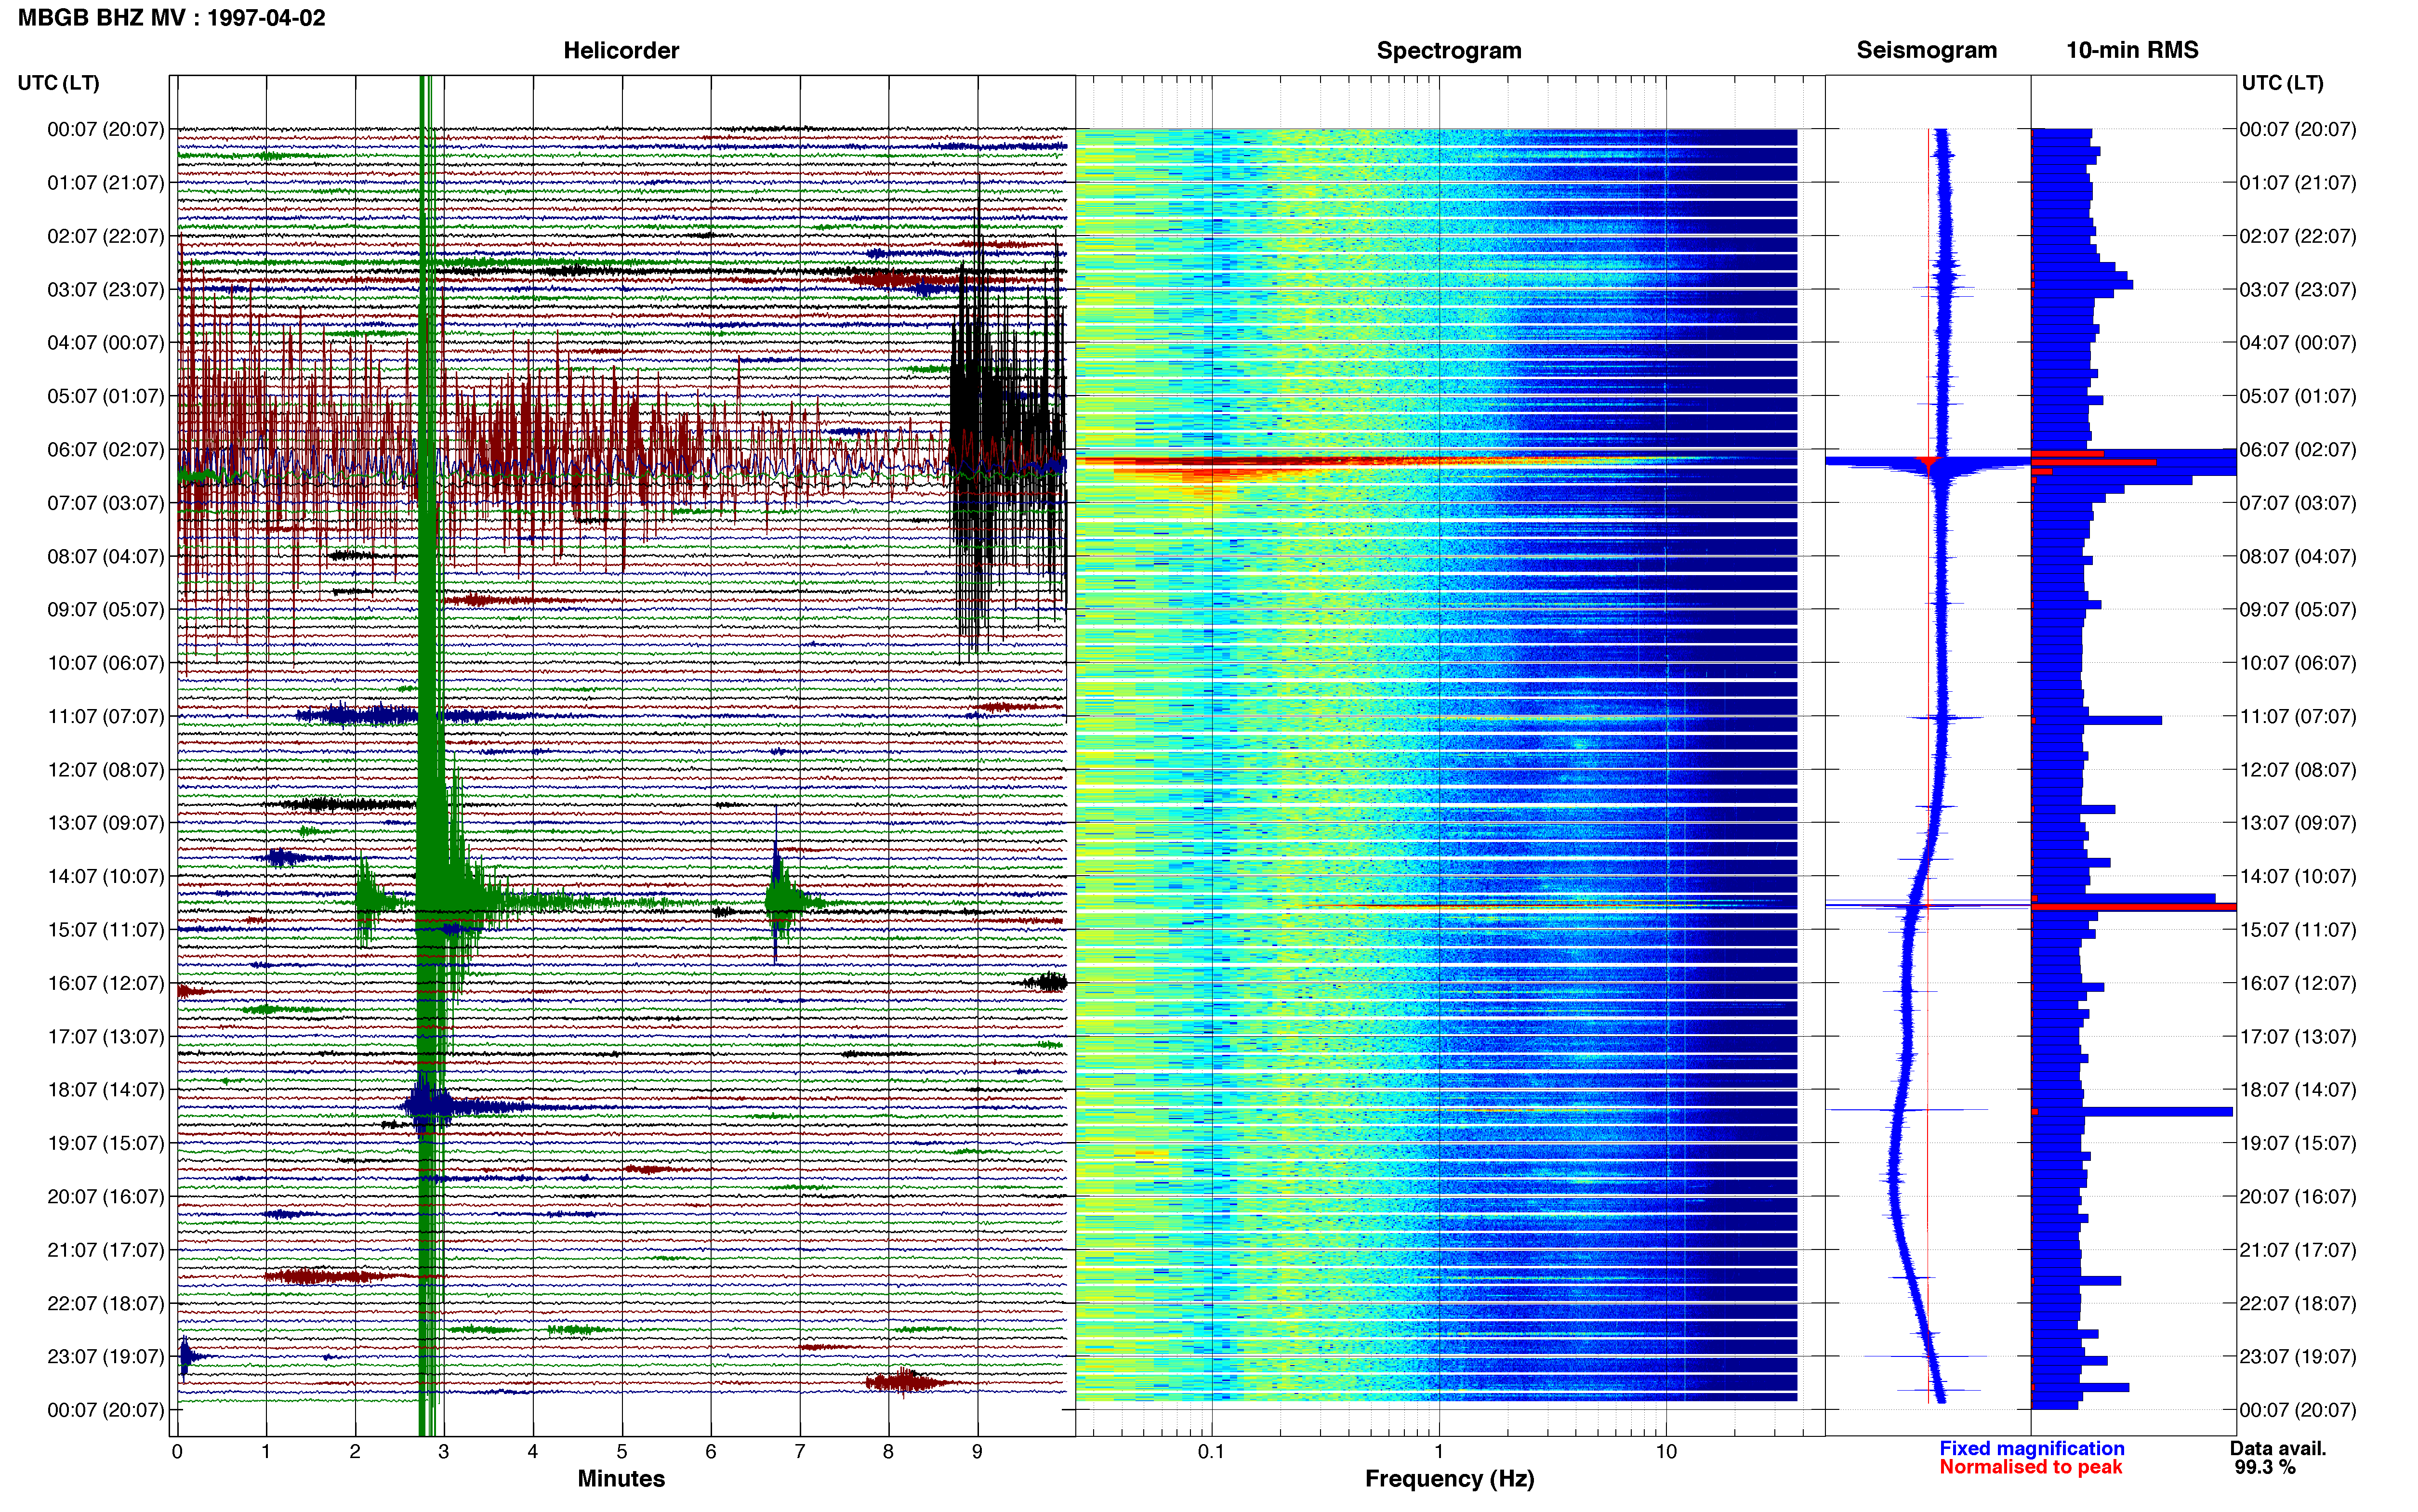
Task: Click the right time label '09:07 (05:07)'
Action: coord(2298,609)
